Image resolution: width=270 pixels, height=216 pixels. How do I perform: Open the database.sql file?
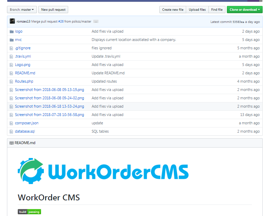pyautogui.click(x=25, y=132)
